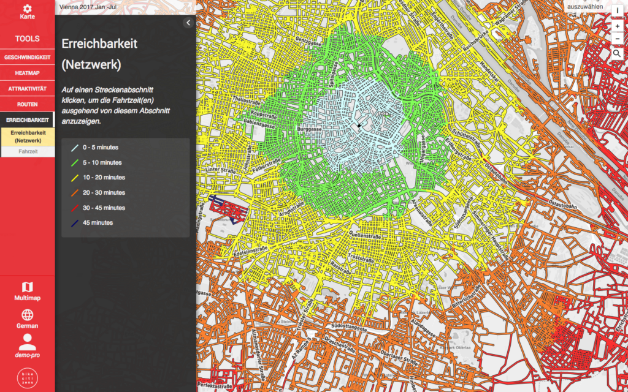Click the '10 - 20 minutes' legend entry
Viewport: 628px width, 392px height.
(x=98, y=177)
